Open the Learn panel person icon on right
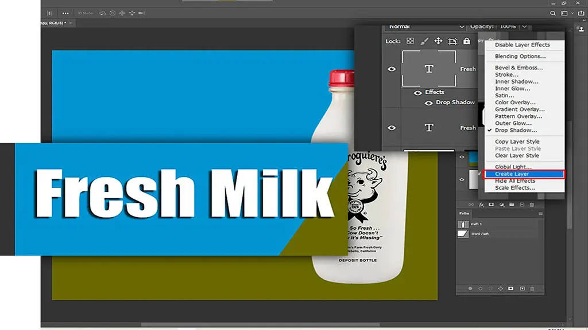588x330 pixels. pyautogui.click(x=581, y=29)
